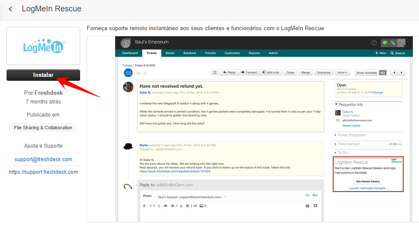Go to the previous ticket arrow
This screenshot has height=242, width=419.
coord(394,73)
